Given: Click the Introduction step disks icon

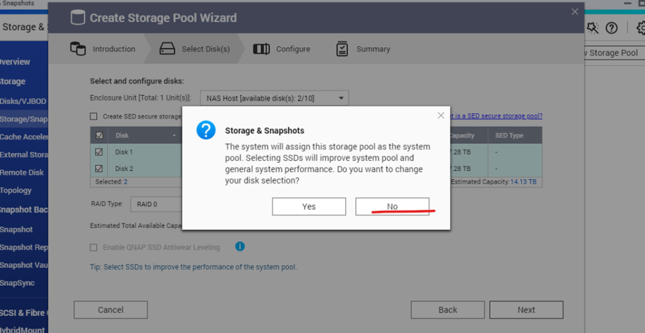Looking at the screenshot, I should point(77,49).
